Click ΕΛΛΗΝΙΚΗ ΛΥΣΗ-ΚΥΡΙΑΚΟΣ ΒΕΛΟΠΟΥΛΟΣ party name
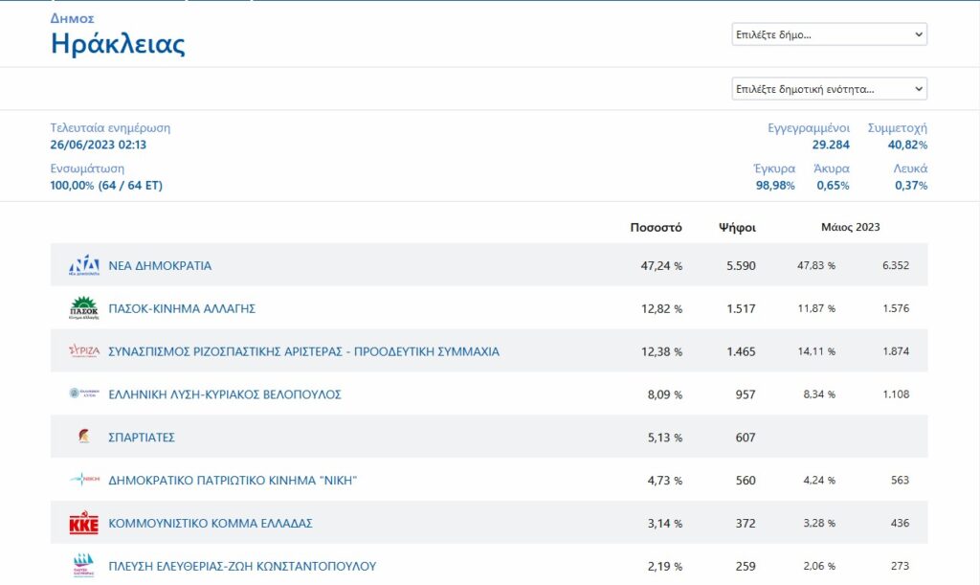 coord(225,394)
